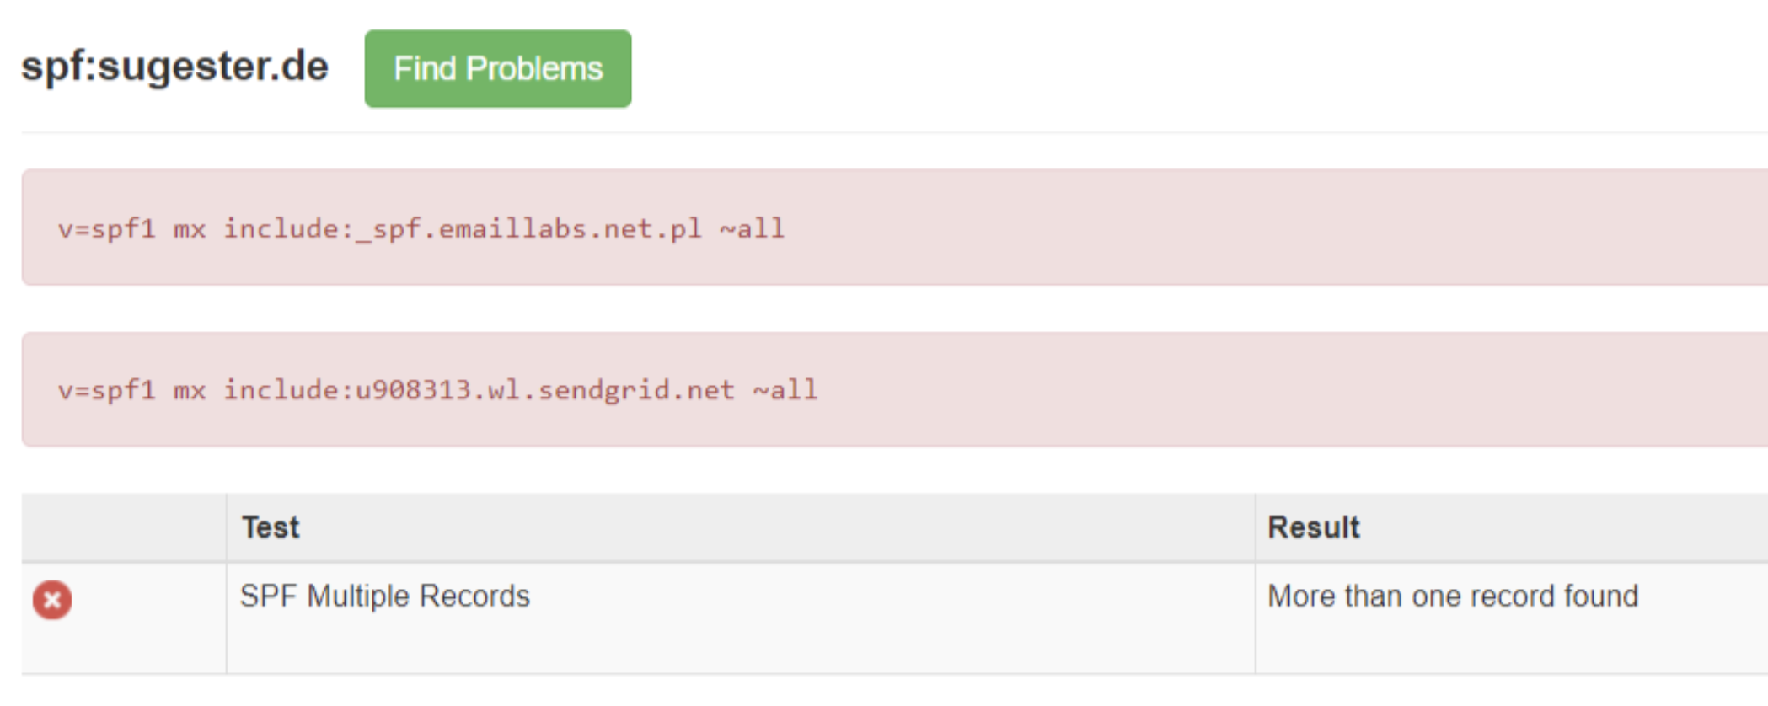This screenshot has height=706, width=1768.
Task: Click '~all' in the emaillabs SPF record
Action: point(752,229)
